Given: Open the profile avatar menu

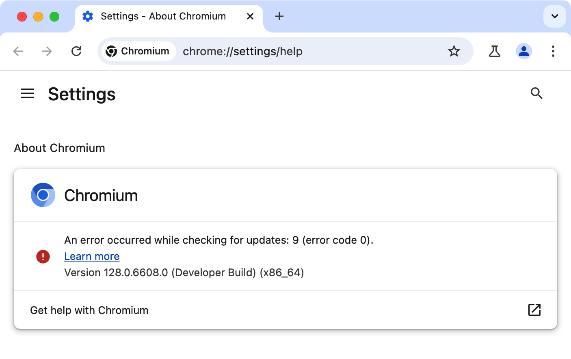Looking at the screenshot, I should pos(524,51).
